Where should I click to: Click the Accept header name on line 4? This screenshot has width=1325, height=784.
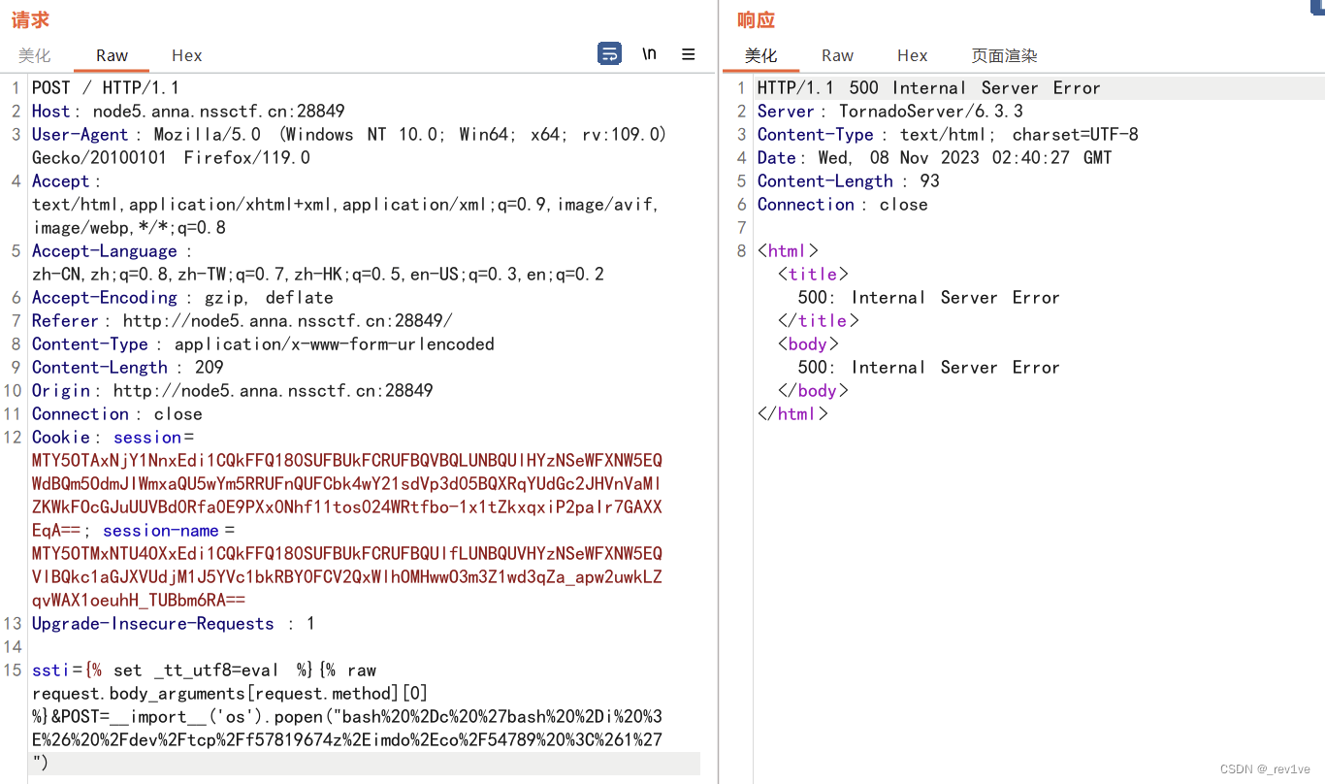(61, 180)
